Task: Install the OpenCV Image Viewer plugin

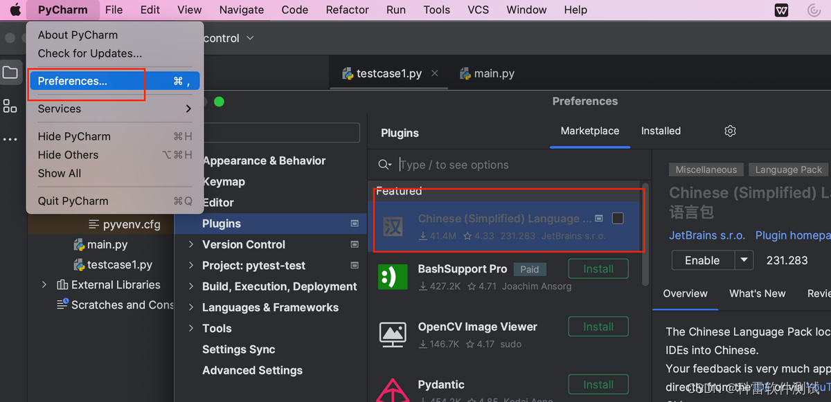Action: (x=598, y=327)
